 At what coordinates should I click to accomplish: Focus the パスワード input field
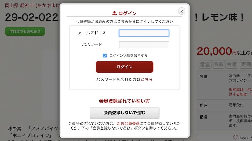(x=144, y=44)
